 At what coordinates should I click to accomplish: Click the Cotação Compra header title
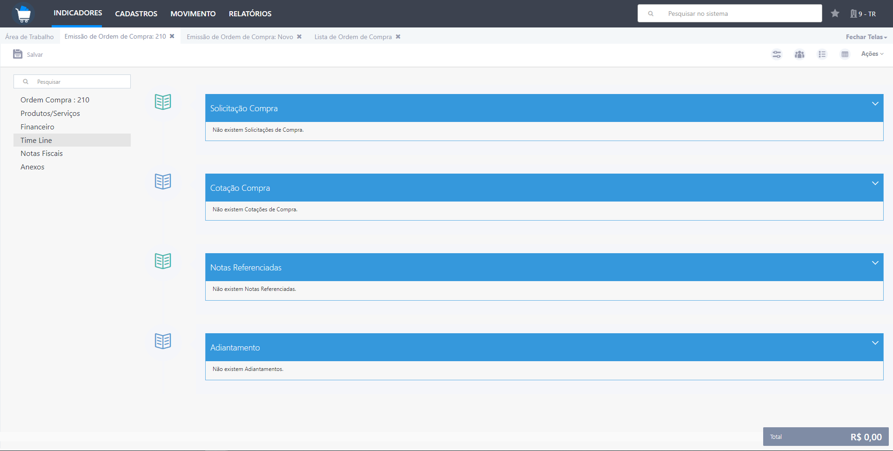click(x=240, y=188)
